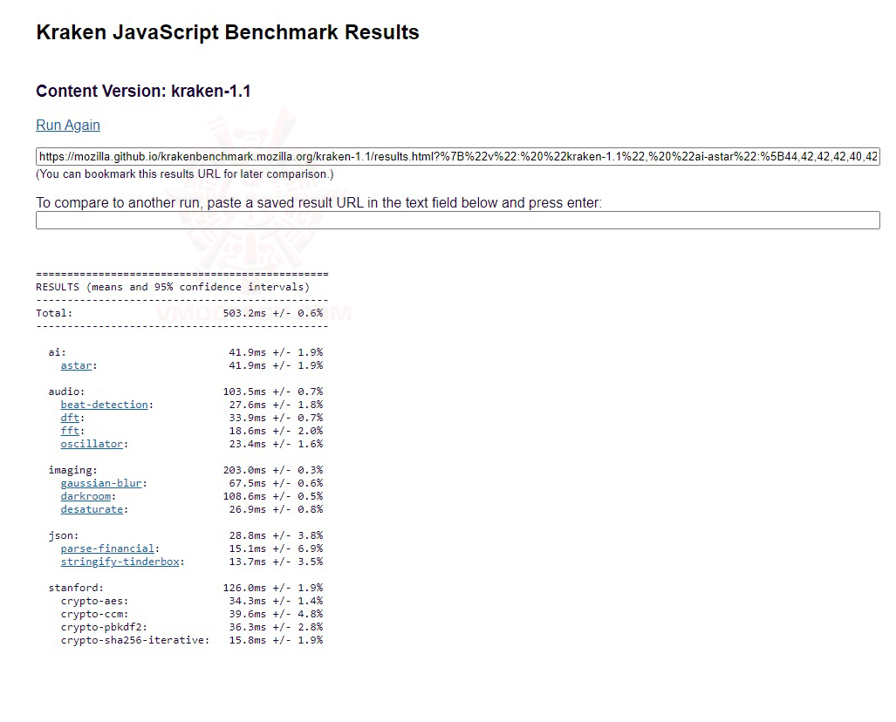Click the page heading 'Kraken JavaScript Benchmark Results'
The image size is (896, 722).
click(228, 32)
